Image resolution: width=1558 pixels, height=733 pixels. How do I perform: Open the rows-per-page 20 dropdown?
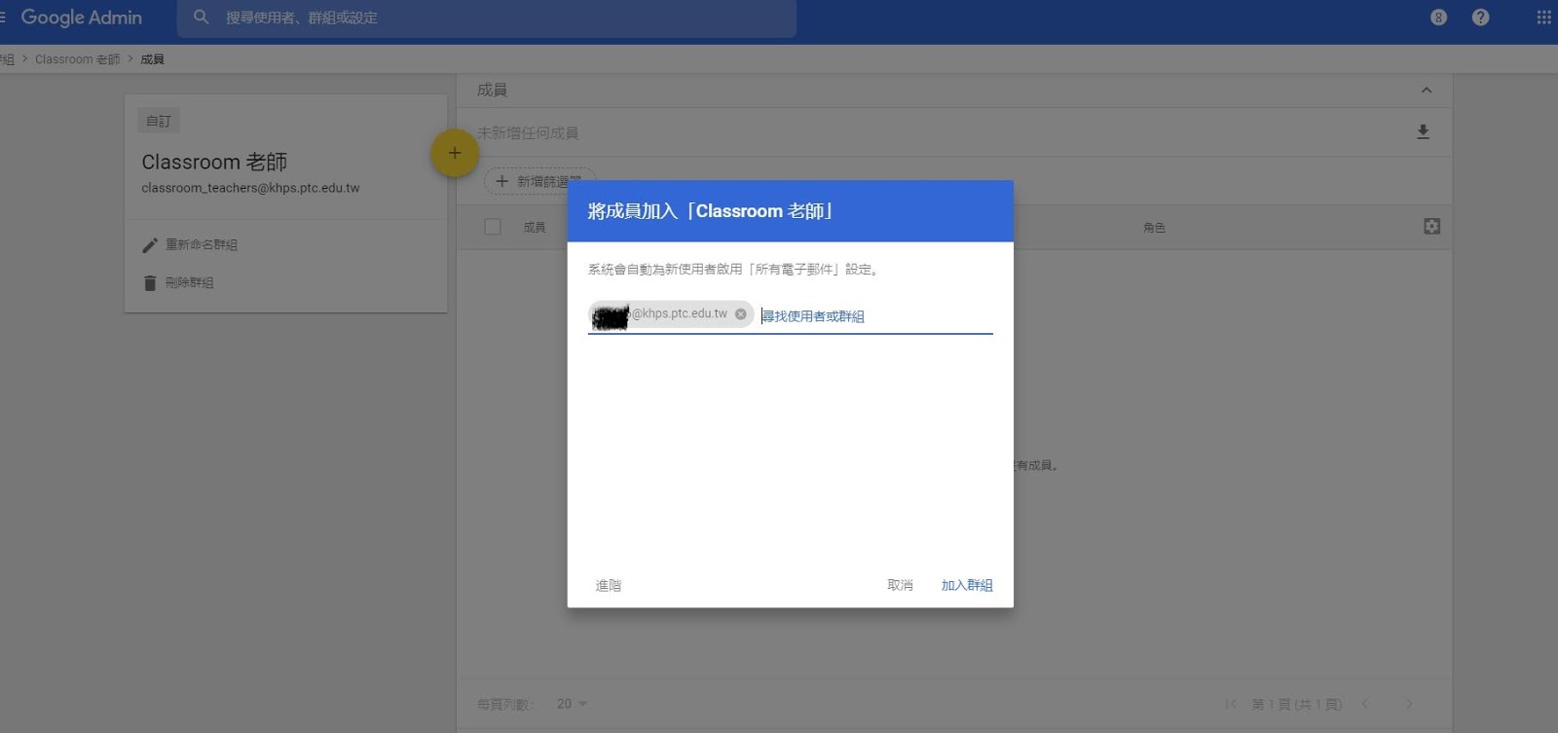(573, 703)
